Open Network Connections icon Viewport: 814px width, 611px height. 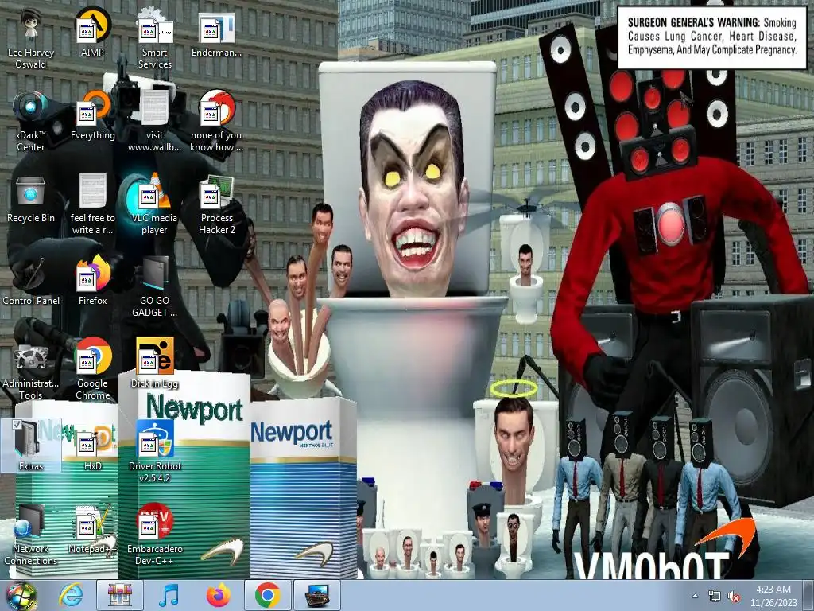click(31, 534)
